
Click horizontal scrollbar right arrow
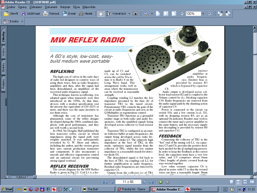[x=251, y=177]
